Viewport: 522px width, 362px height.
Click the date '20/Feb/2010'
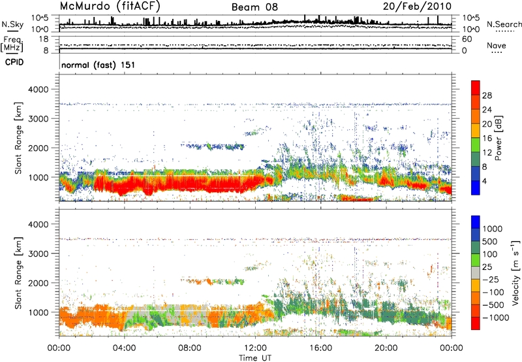click(x=417, y=7)
